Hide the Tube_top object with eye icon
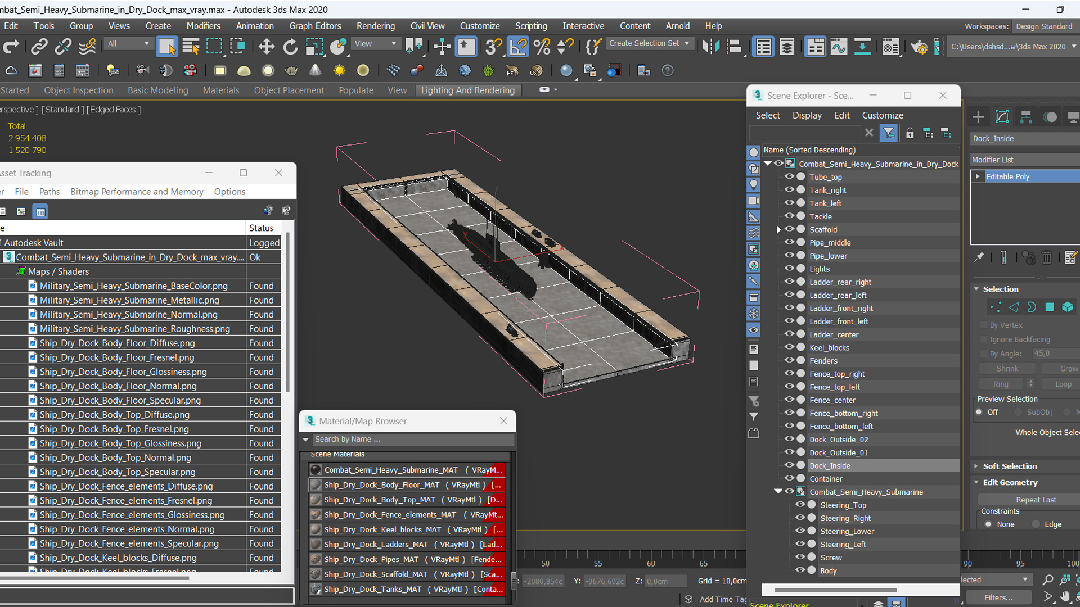 (789, 177)
